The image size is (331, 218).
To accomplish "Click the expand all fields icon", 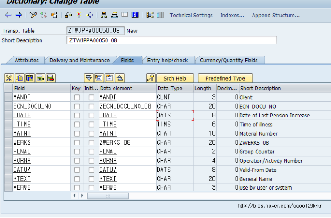I will (x=89, y=78).
